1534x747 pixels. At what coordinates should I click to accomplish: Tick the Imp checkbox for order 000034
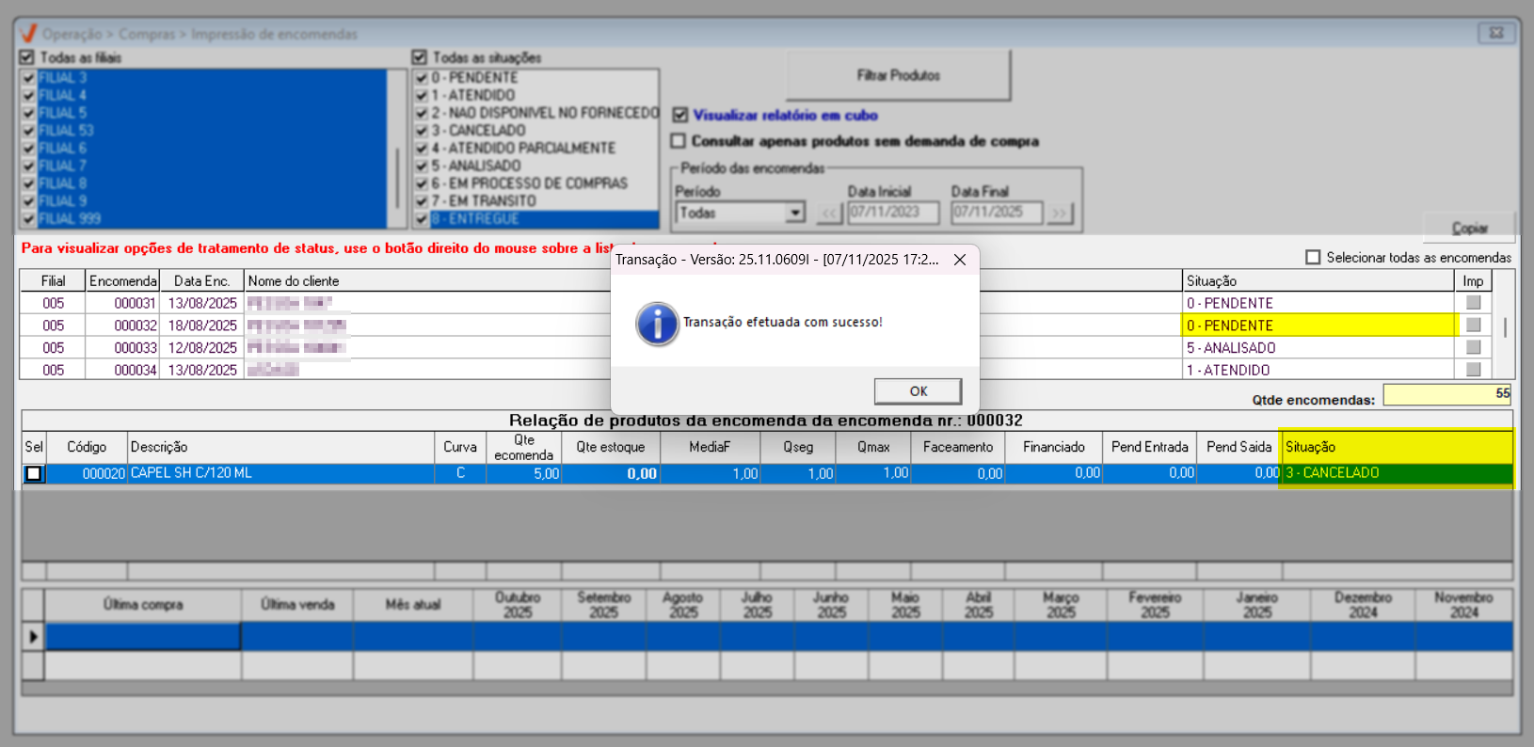pos(1473,370)
